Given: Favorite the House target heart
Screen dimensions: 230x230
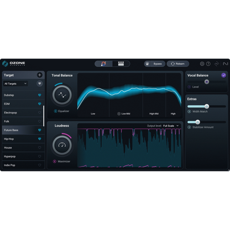Looking at the screenshot, I should click(39, 148).
